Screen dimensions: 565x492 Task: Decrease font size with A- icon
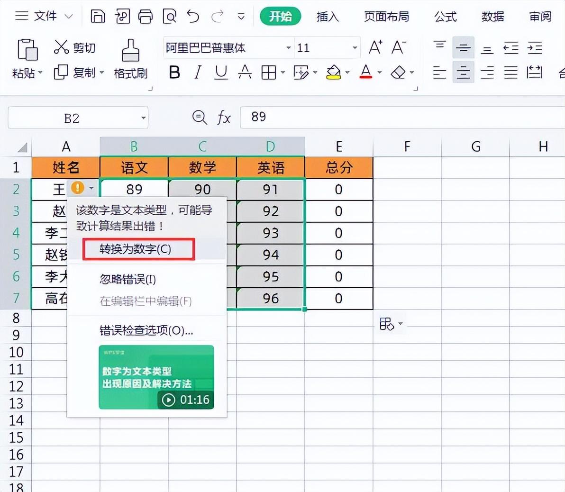click(399, 47)
